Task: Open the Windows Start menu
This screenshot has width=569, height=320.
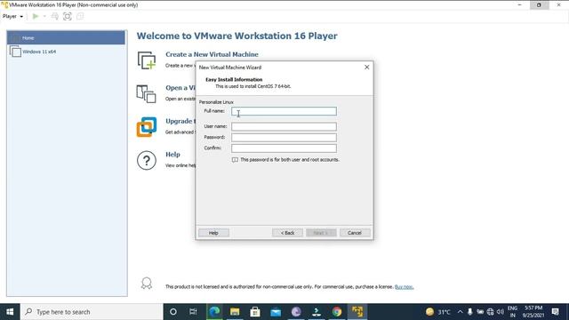Action: (10, 312)
